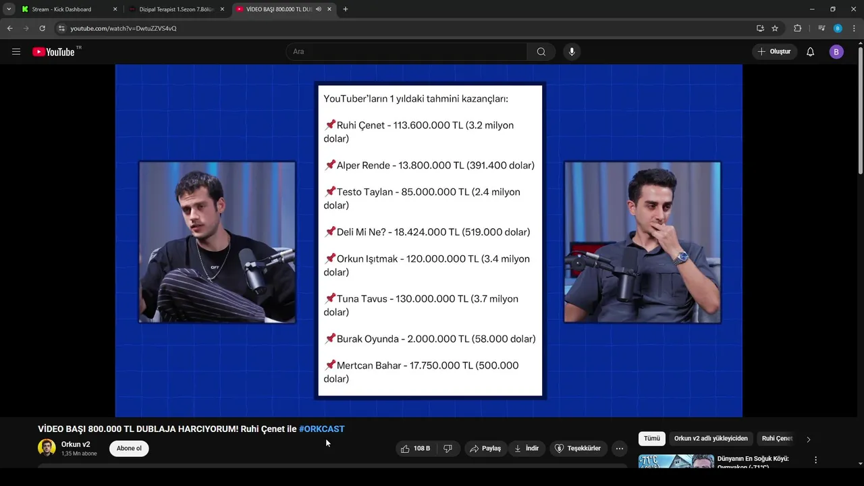The image size is (864, 486).
Task: Open a new browser tab
Action: (346, 9)
